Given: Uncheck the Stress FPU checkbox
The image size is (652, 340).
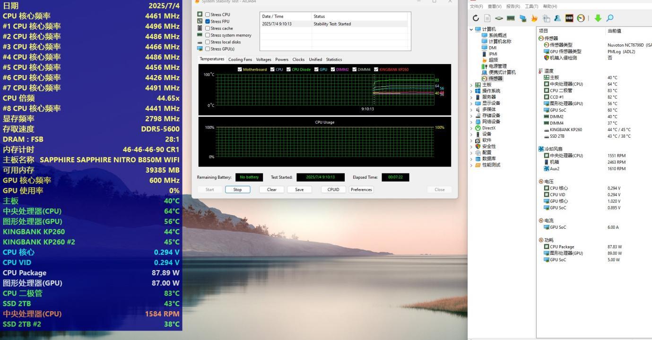Looking at the screenshot, I should [208, 21].
